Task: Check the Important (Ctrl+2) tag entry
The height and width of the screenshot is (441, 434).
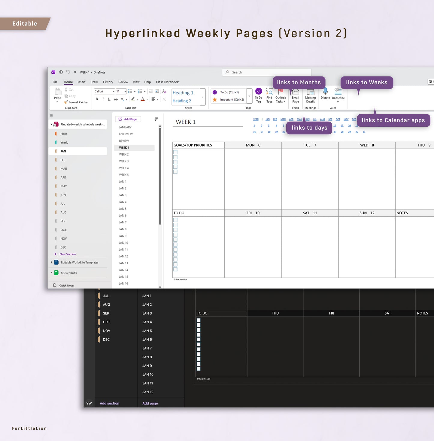Action: (231, 99)
